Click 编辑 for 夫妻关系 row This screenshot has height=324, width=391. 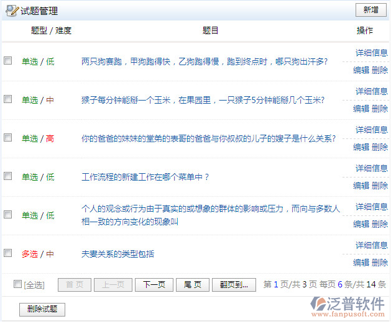coord(361,263)
